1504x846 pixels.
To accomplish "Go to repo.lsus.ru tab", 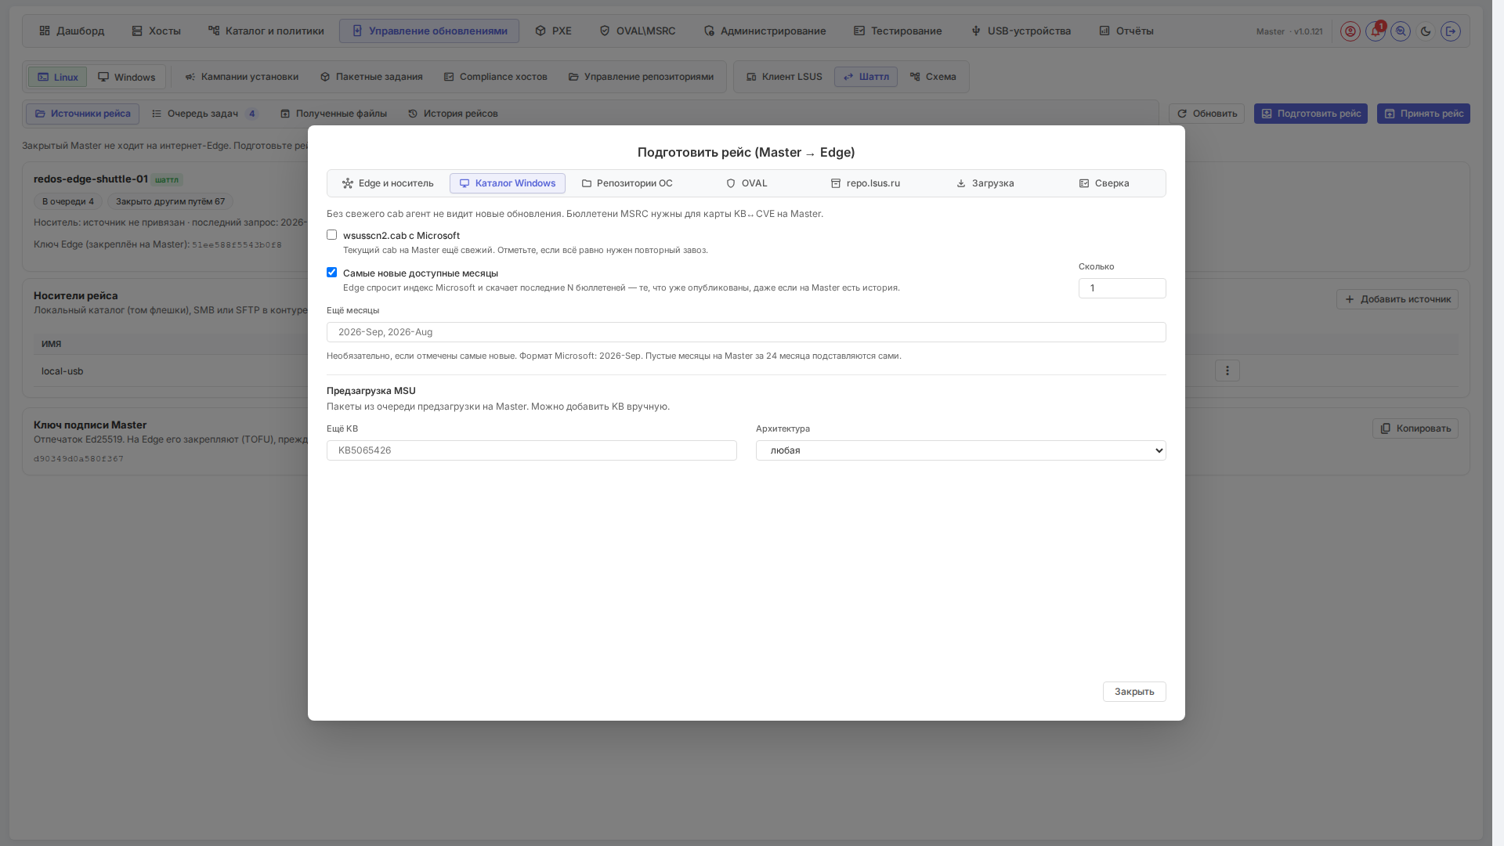I will (866, 183).
